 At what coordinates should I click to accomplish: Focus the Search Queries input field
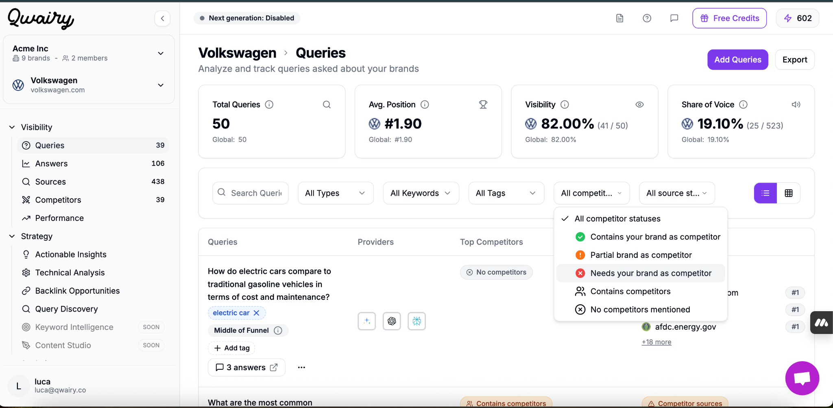251,193
